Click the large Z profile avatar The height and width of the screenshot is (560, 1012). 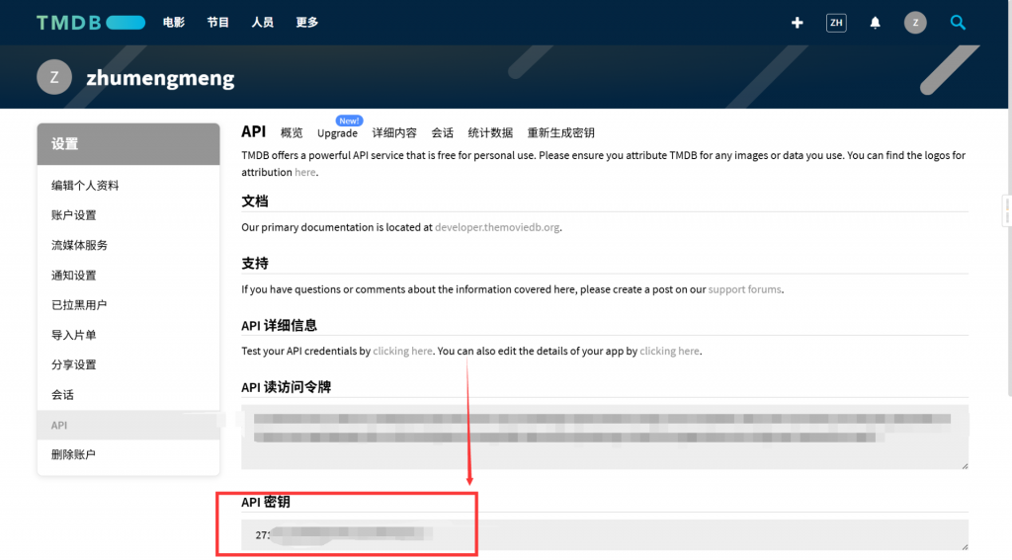[x=54, y=77]
